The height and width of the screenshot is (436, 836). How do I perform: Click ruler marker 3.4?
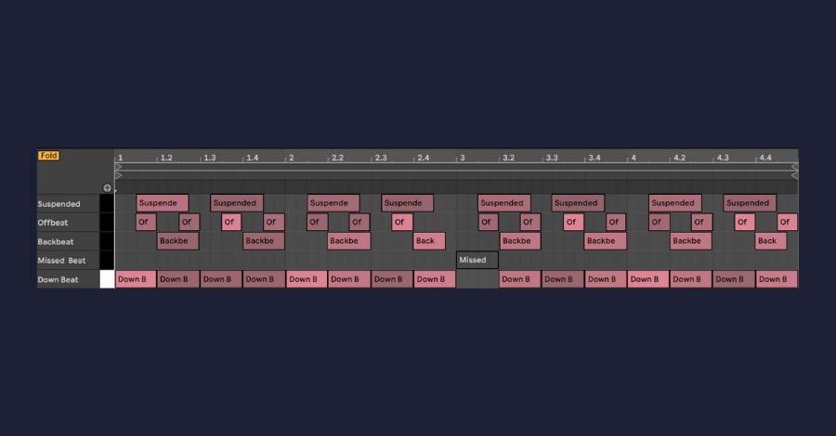point(594,158)
